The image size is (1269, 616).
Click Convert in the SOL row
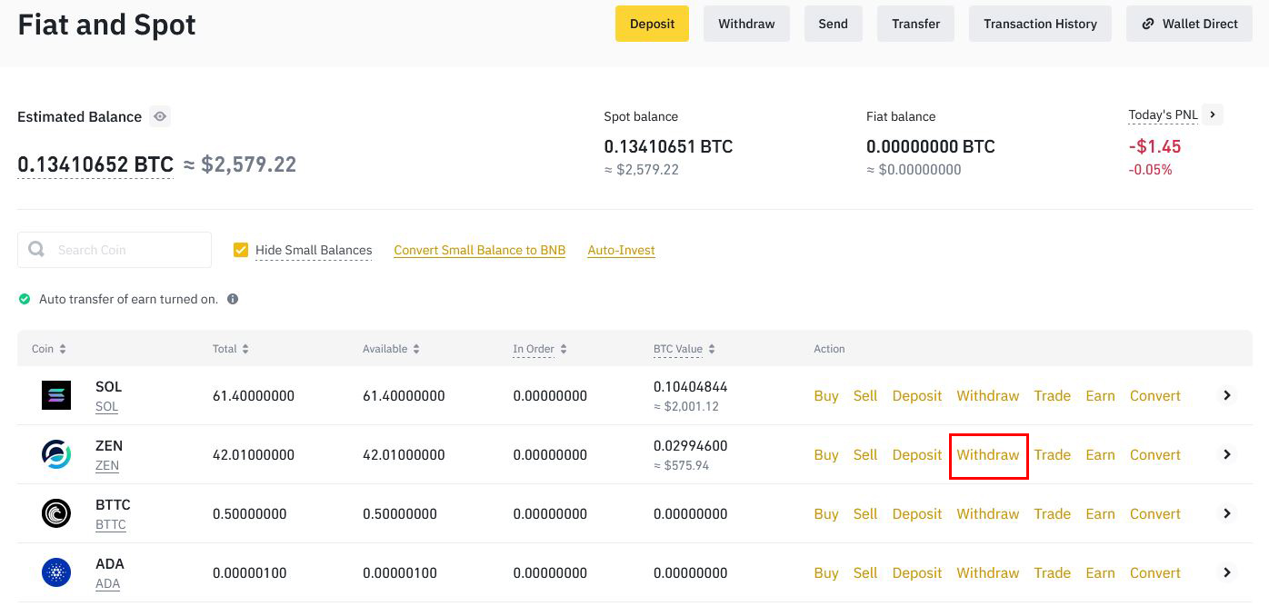click(1155, 395)
